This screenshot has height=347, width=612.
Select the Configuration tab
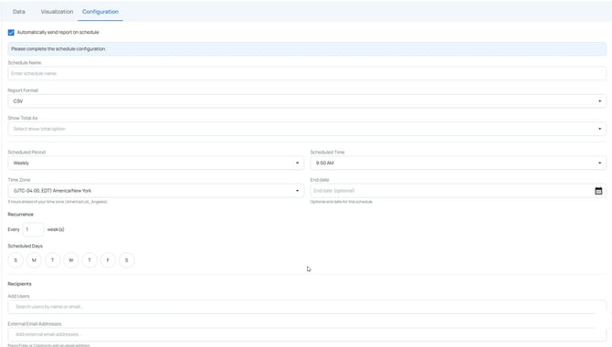pos(100,12)
